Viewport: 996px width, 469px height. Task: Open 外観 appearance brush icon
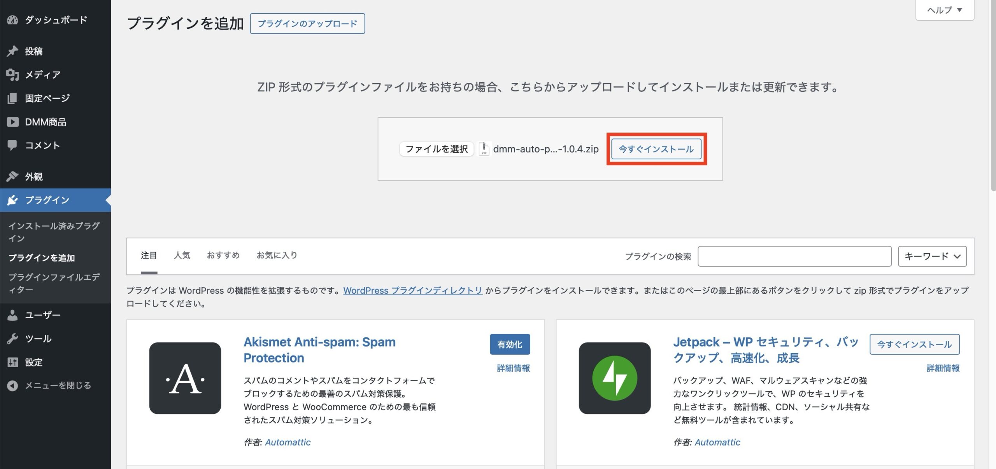pos(13,176)
